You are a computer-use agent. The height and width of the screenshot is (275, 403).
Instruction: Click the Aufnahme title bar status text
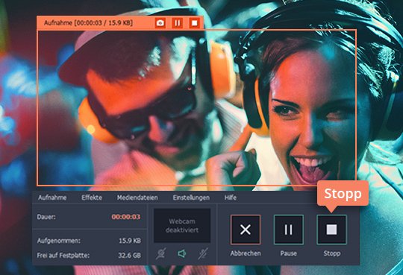coord(88,23)
